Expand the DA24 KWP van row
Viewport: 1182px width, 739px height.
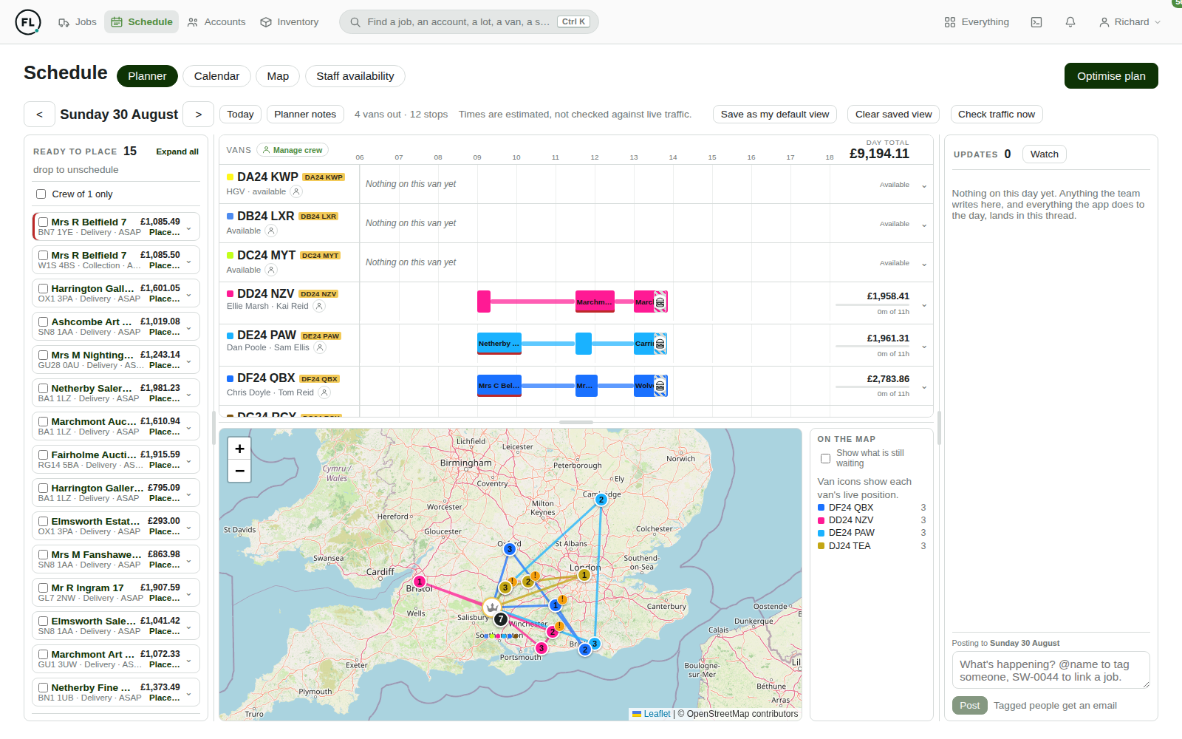[x=924, y=185]
